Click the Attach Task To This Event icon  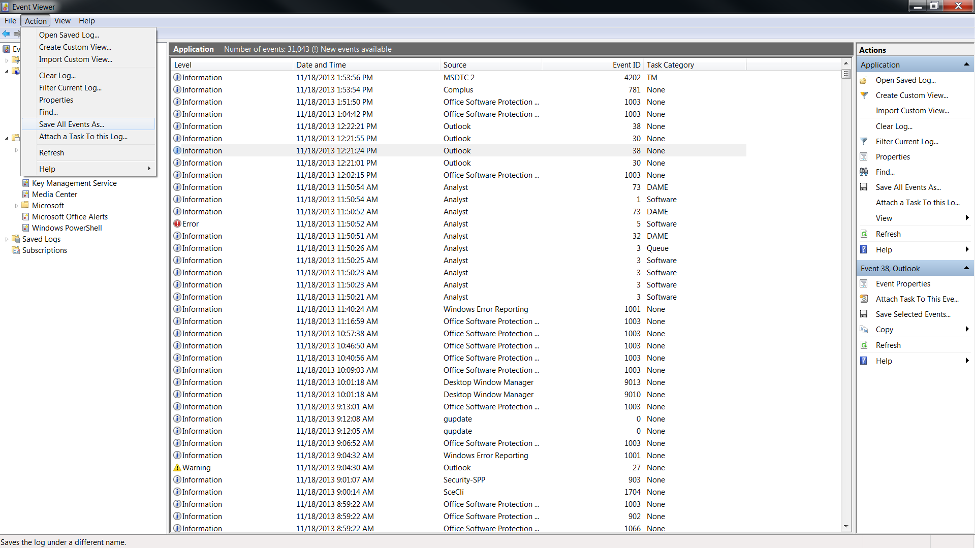tap(864, 299)
